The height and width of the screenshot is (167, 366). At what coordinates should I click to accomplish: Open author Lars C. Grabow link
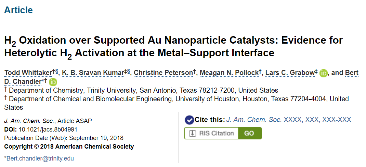pyautogui.click(x=290, y=73)
